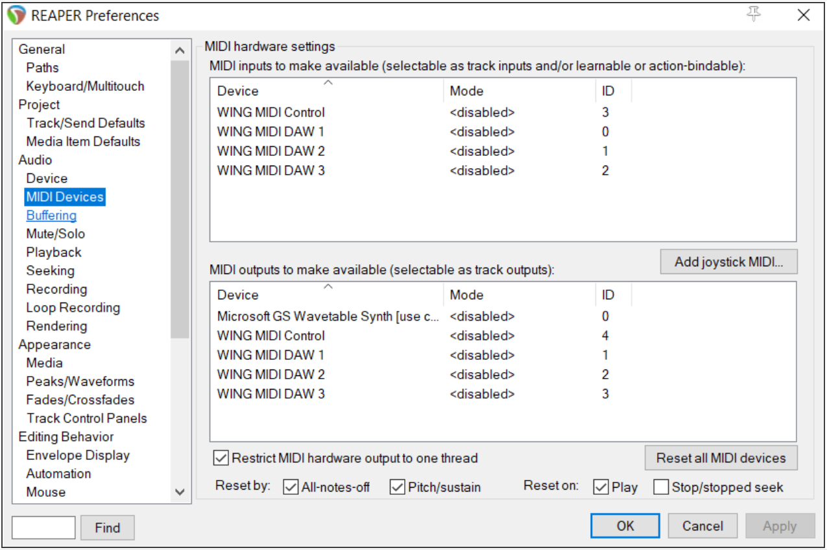Viewport: 827px width, 550px height.
Task: Pin the Preferences window with pushpin icon
Action: (x=753, y=15)
